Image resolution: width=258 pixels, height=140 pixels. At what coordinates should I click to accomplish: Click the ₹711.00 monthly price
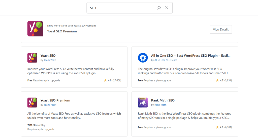(x=36, y=125)
